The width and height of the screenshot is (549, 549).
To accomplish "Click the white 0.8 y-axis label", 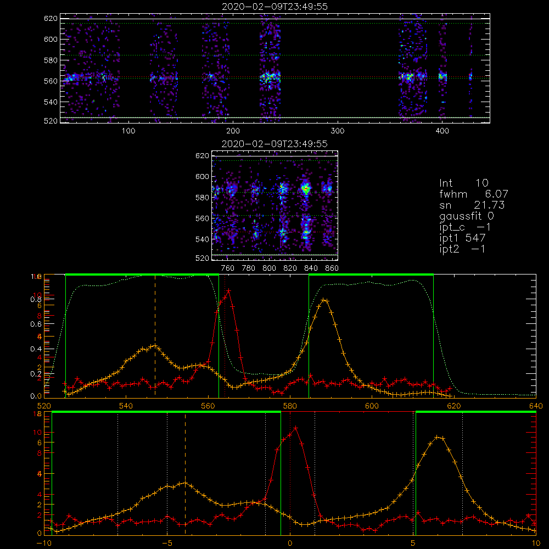I will click(x=36, y=299).
